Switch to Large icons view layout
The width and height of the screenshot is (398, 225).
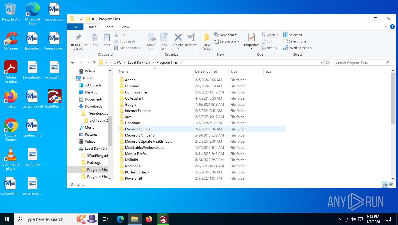391,184
